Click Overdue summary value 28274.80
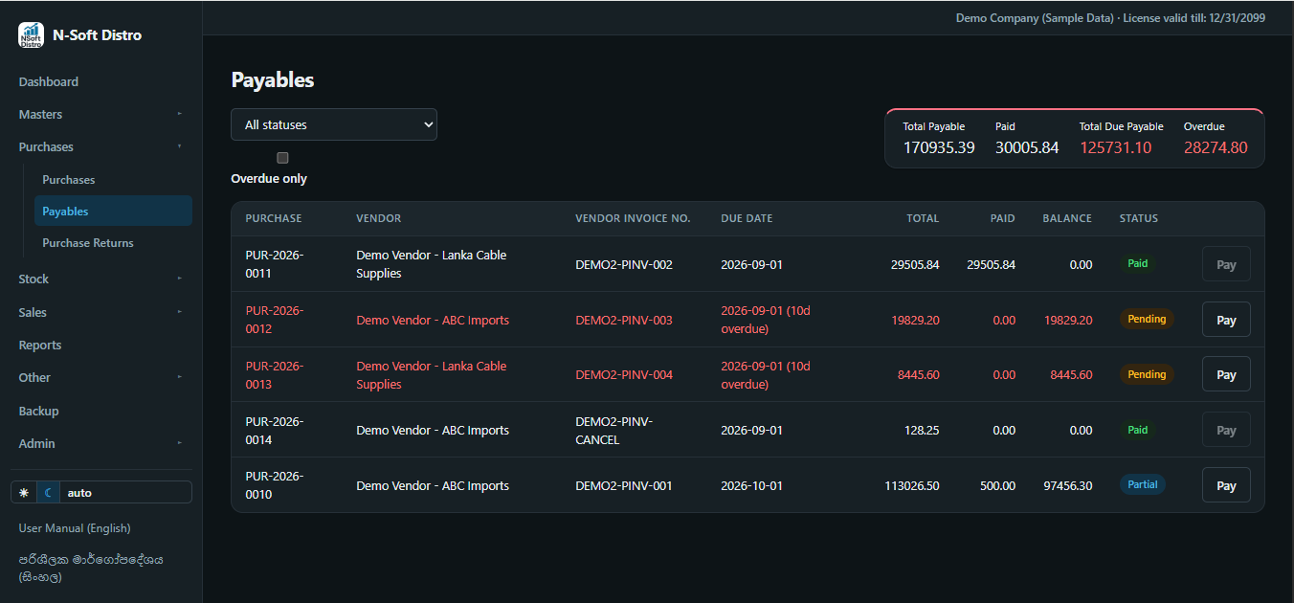Viewport: 1294px width, 603px height. (x=1216, y=147)
